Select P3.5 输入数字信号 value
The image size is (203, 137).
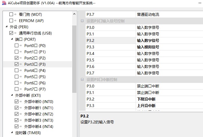[x=169, y=60]
